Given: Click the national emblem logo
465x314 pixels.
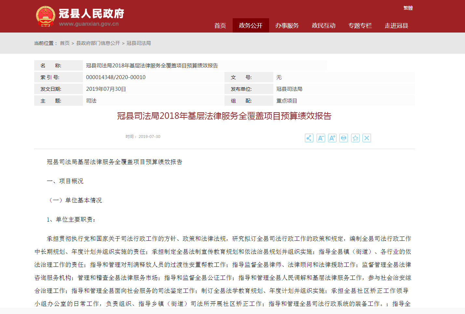Looking at the screenshot, I should tap(46, 16).
